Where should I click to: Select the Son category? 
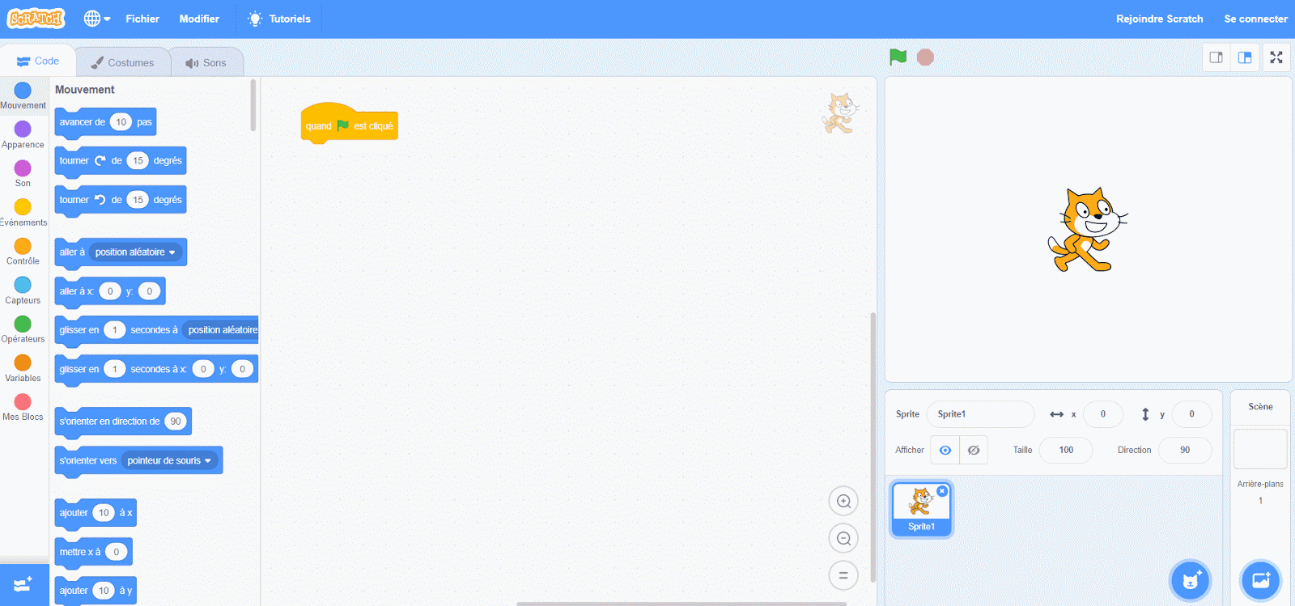coord(23,173)
